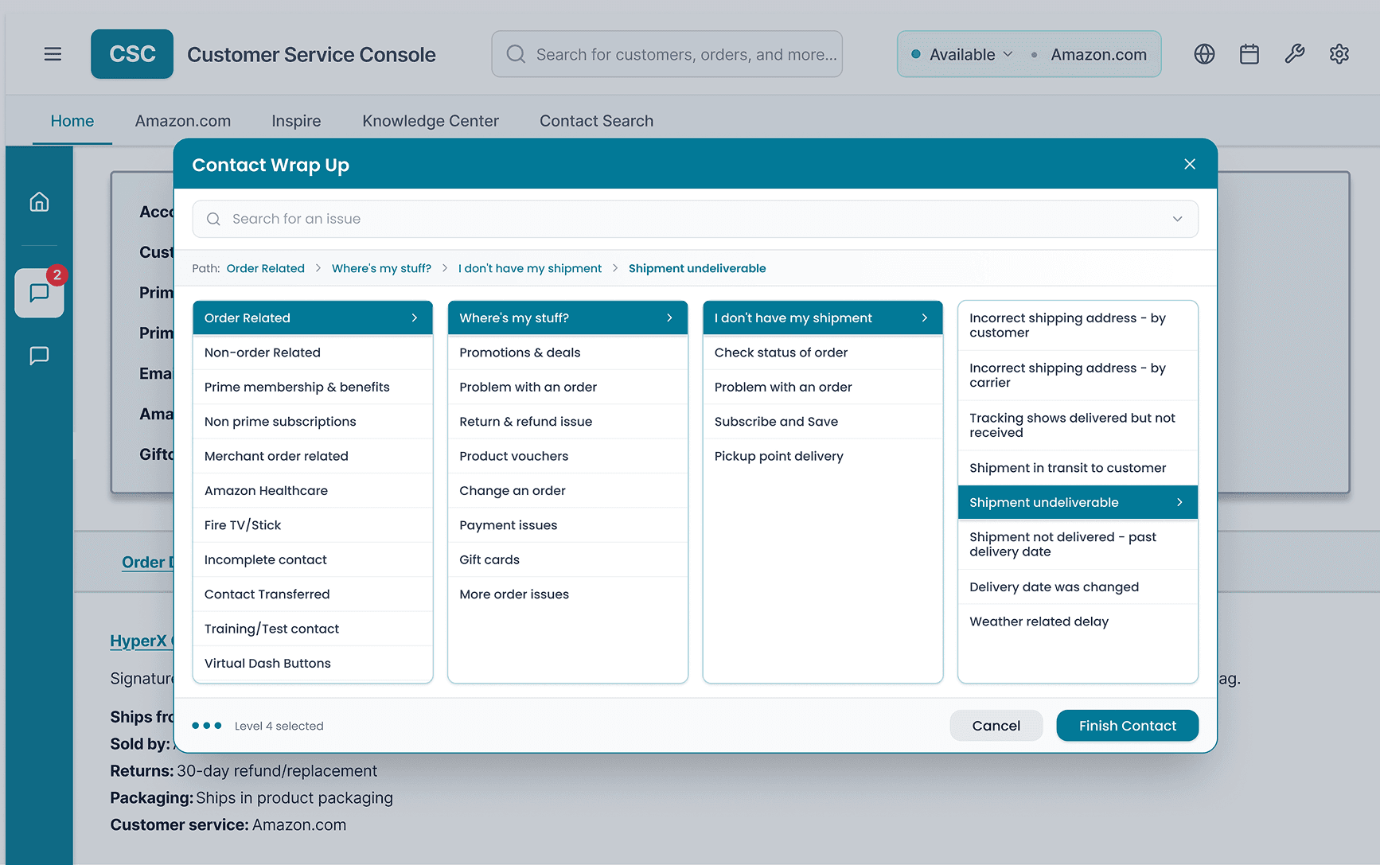Select Delivery date was changed
Image resolution: width=1380 pixels, height=865 pixels.
(1078, 587)
